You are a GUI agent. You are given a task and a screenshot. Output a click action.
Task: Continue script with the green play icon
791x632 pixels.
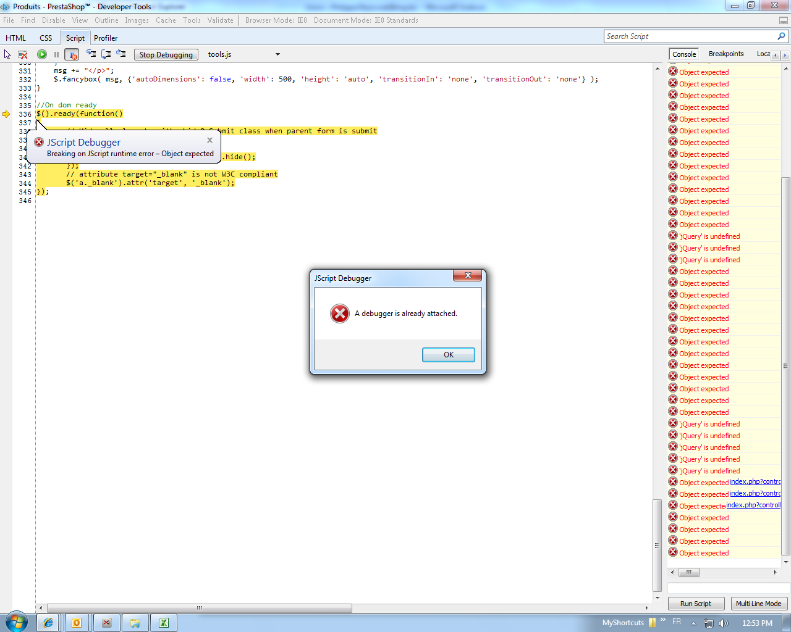(42, 54)
